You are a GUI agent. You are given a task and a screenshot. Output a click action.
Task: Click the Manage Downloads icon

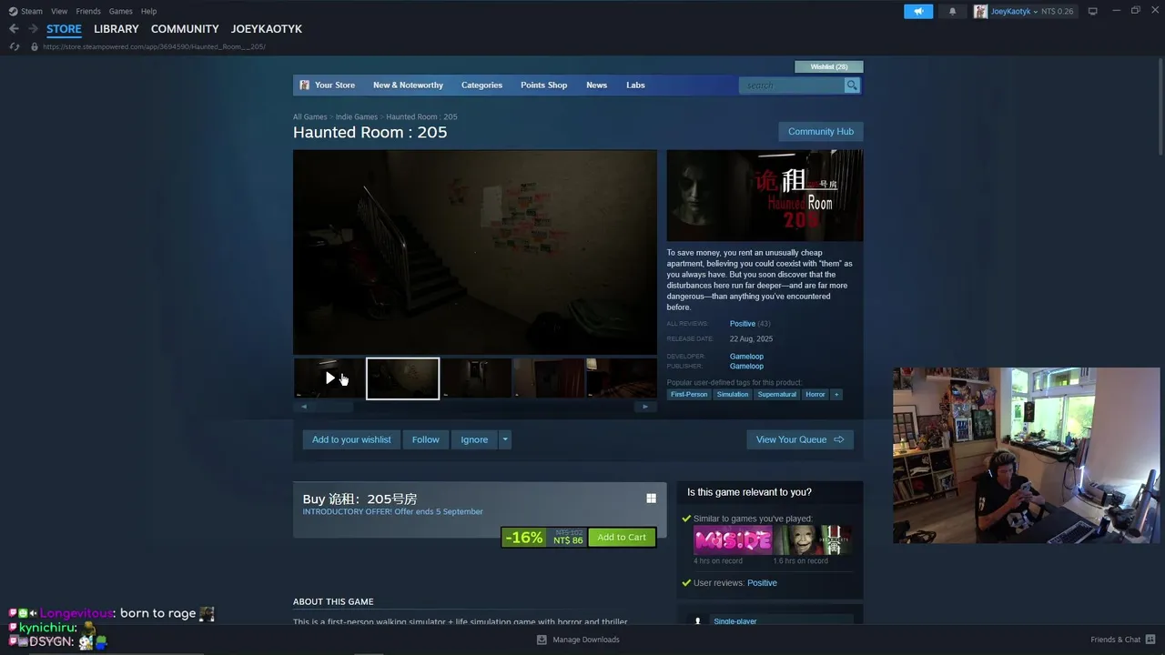[542, 640]
